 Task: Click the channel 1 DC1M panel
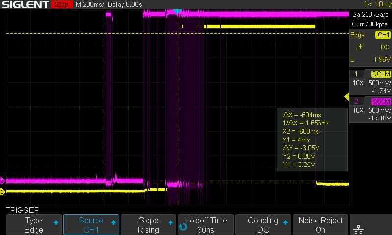click(370, 82)
